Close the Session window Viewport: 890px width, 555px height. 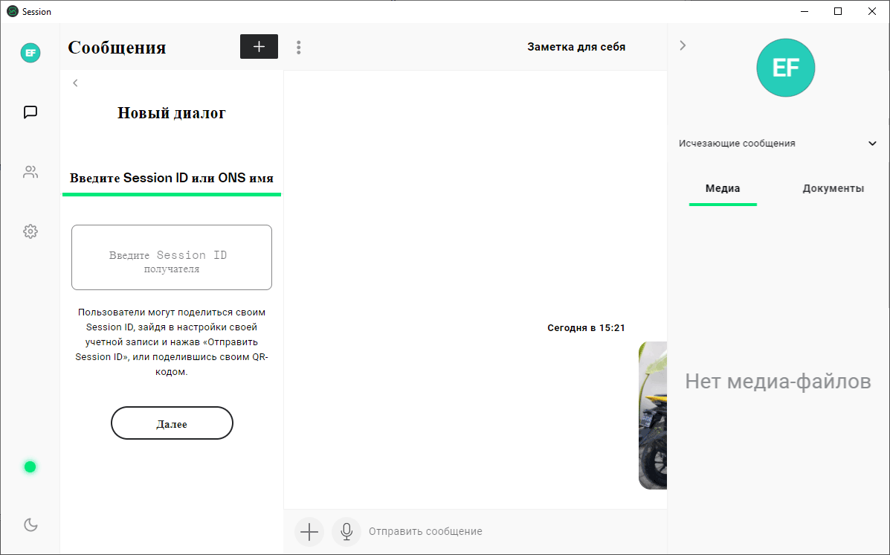(x=872, y=11)
